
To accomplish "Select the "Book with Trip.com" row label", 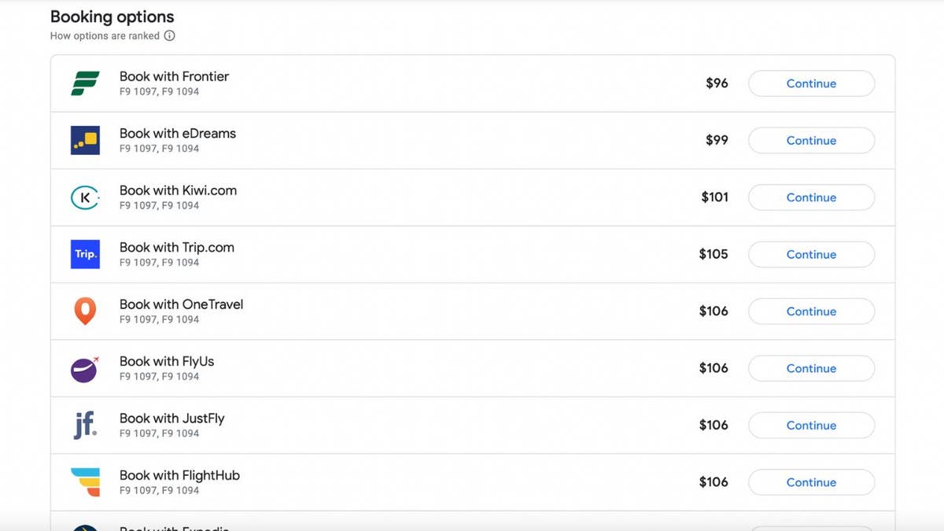I will point(177,247).
